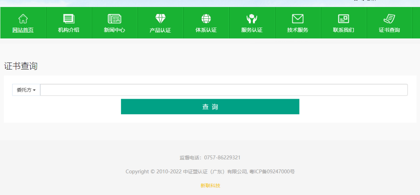The height and width of the screenshot is (195, 420).
Task: Click the envelope icon above 技术服务
Action: pyautogui.click(x=297, y=18)
